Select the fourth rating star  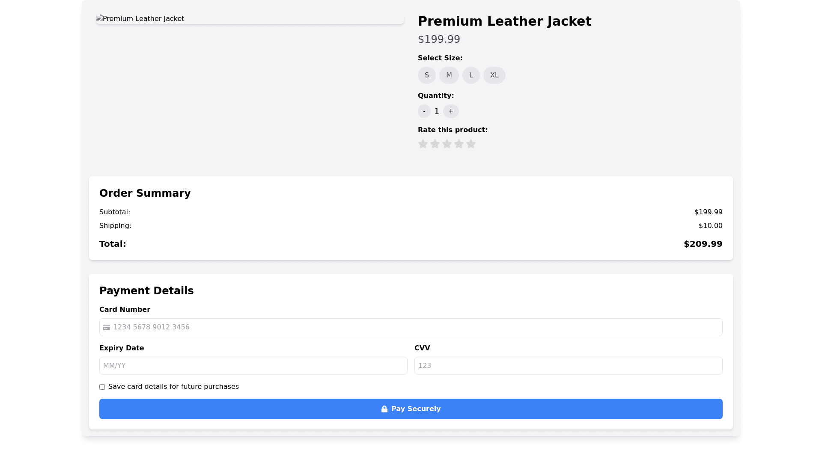[x=459, y=144]
